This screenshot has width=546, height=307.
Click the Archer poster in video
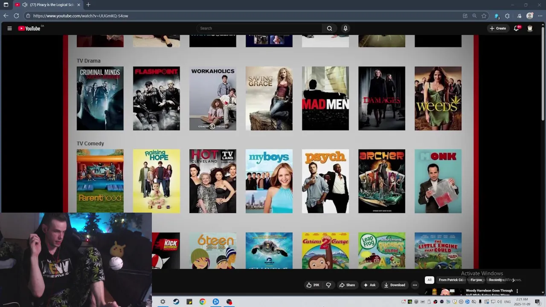pos(382,181)
